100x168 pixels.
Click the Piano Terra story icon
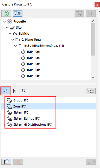coord(17,40)
